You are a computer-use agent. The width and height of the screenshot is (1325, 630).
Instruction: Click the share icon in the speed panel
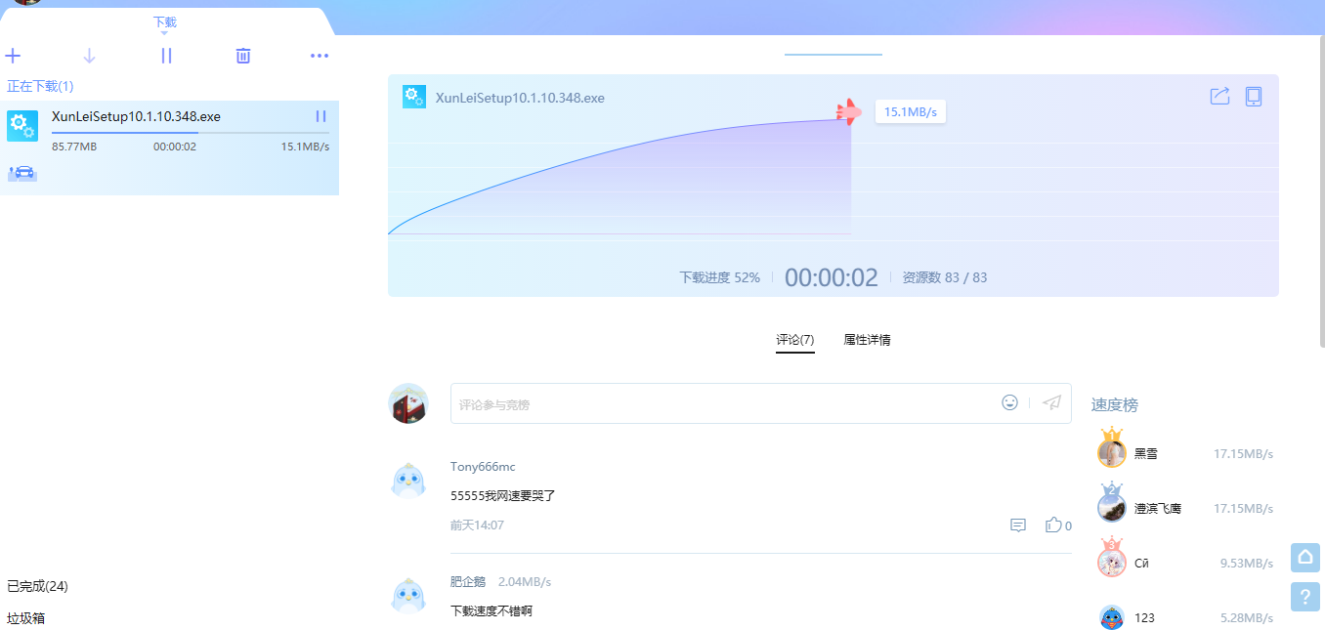1219,96
